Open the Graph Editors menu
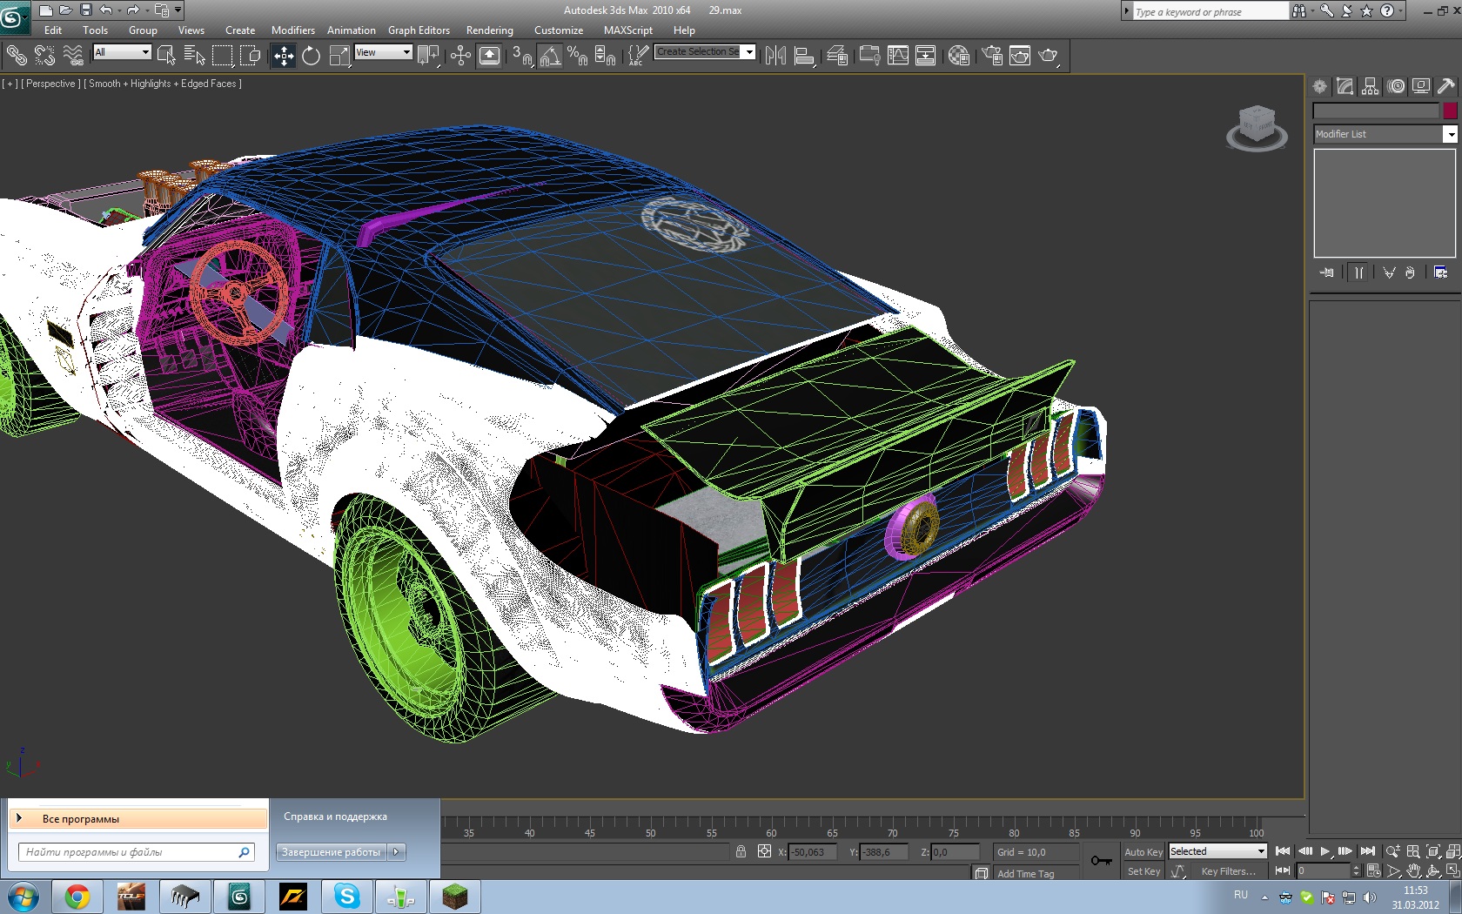1462x914 pixels. (419, 30)
